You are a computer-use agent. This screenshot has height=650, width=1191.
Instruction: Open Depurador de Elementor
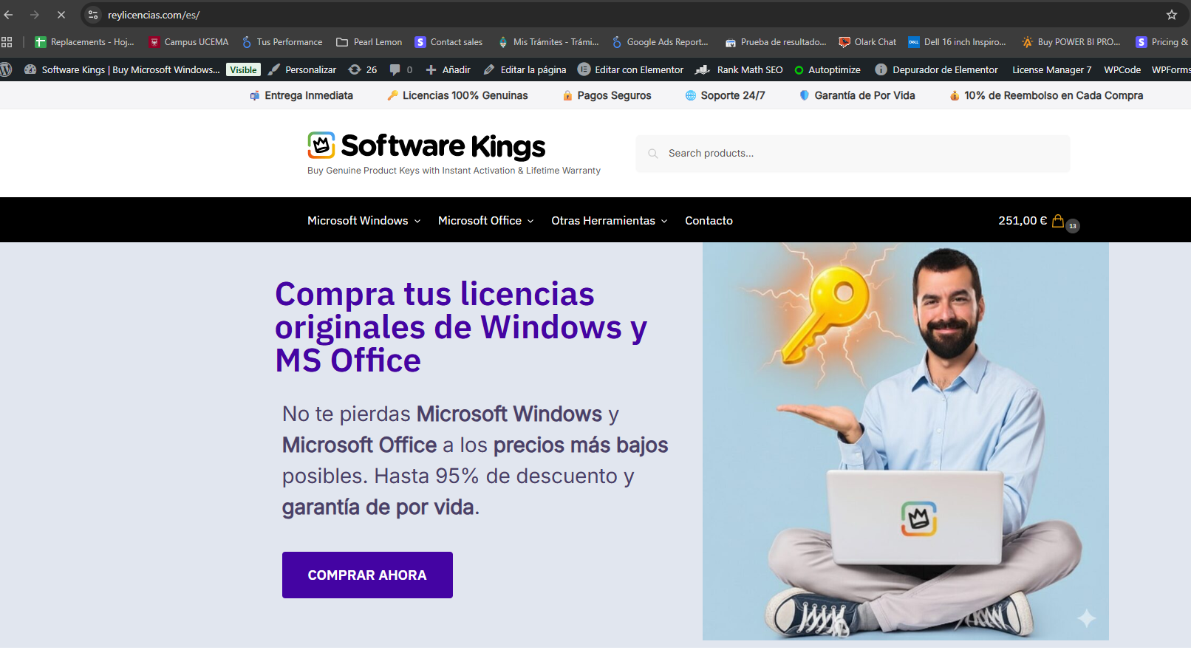click(x=937, y=69)
